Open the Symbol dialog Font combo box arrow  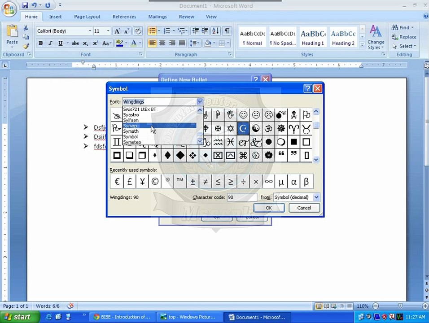pyautogui.click(x=200, y=102)
